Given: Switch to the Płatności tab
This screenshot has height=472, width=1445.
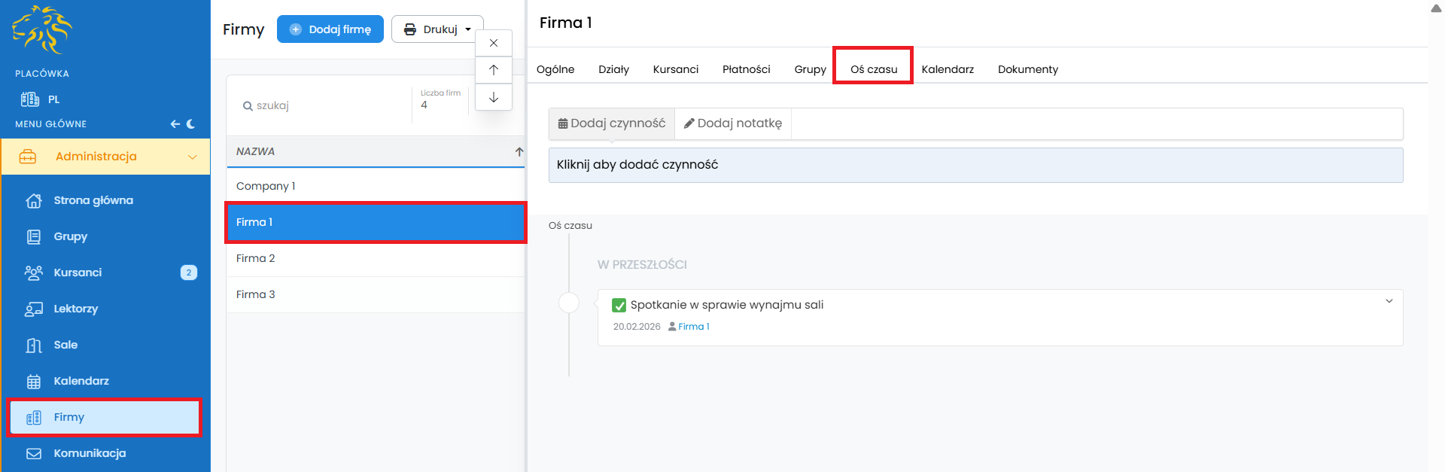Looking at the screenshot, I should [746, 69].
